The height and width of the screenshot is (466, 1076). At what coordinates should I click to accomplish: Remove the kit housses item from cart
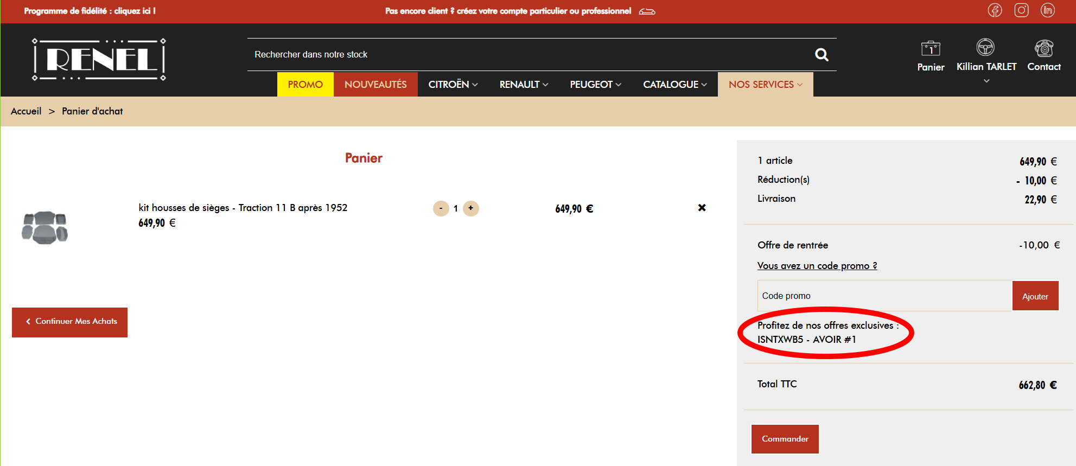[702, 208]
